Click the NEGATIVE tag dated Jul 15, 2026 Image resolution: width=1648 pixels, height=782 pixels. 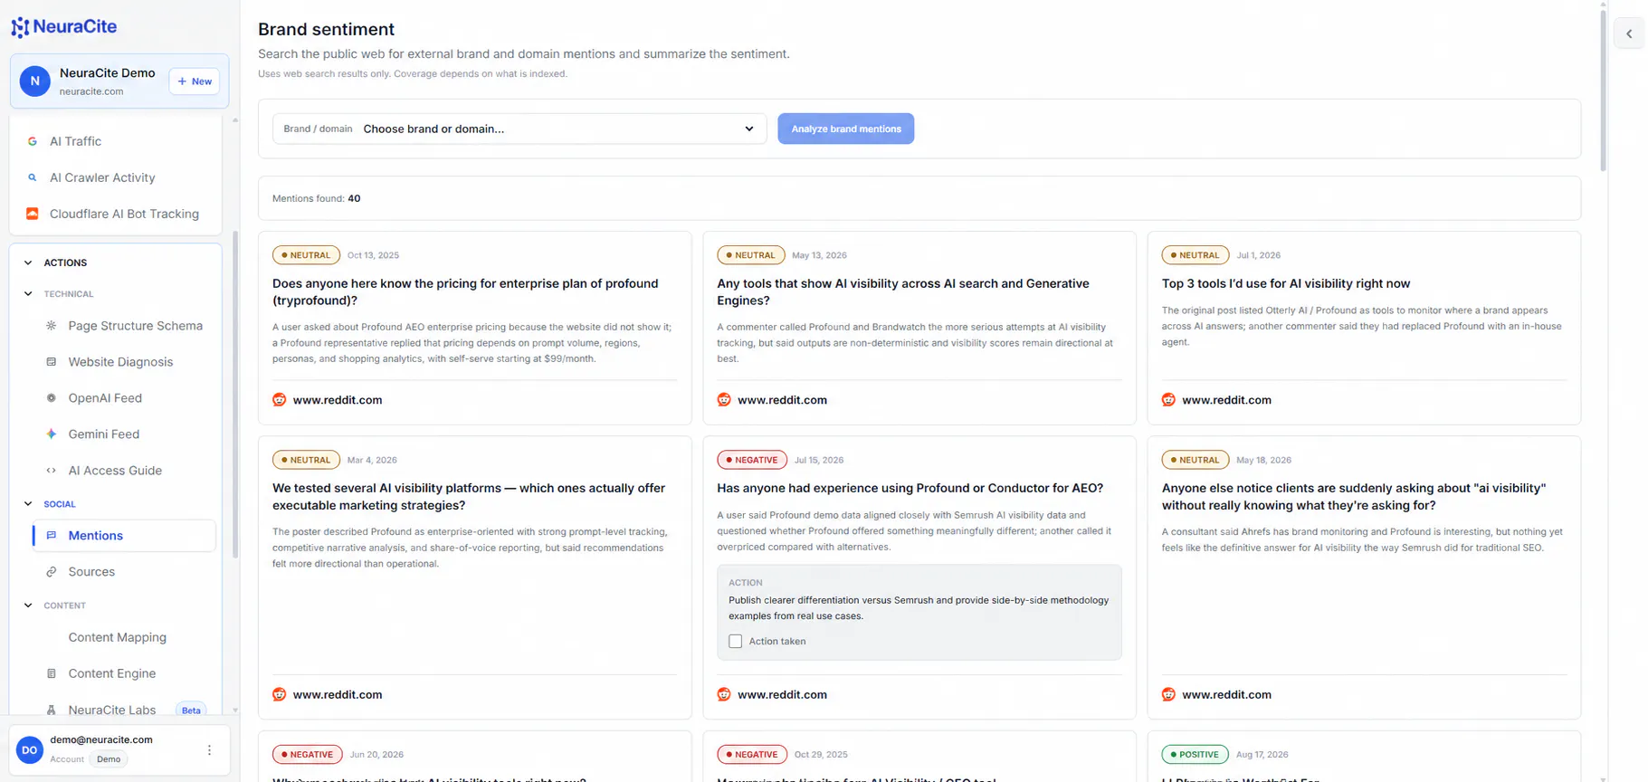752,460
